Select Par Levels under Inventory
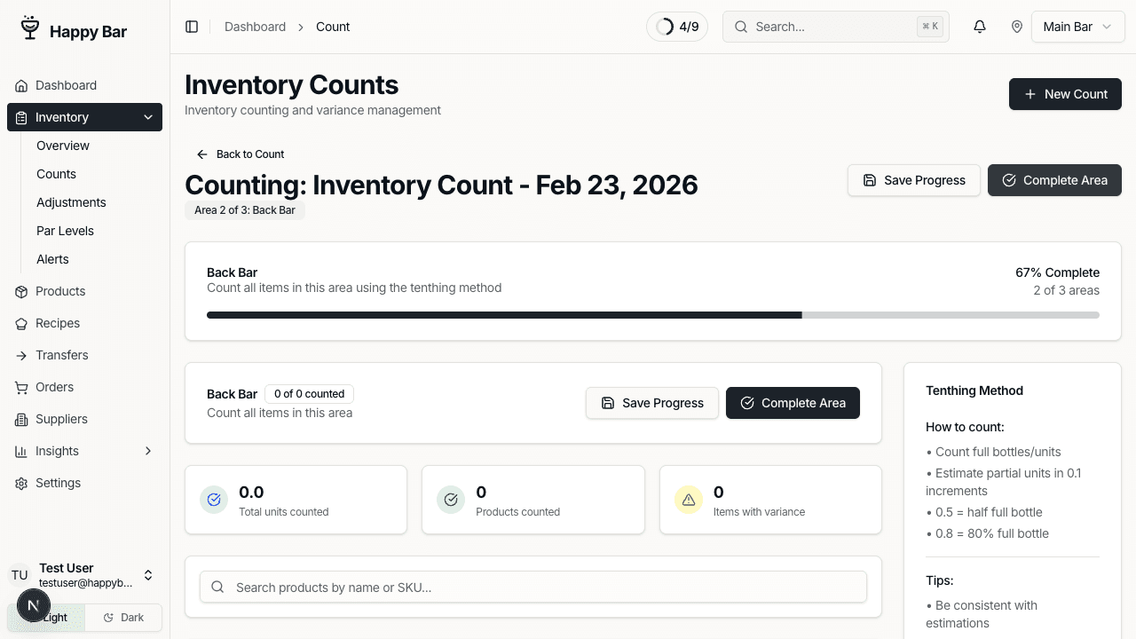 (x=65, y=231)
